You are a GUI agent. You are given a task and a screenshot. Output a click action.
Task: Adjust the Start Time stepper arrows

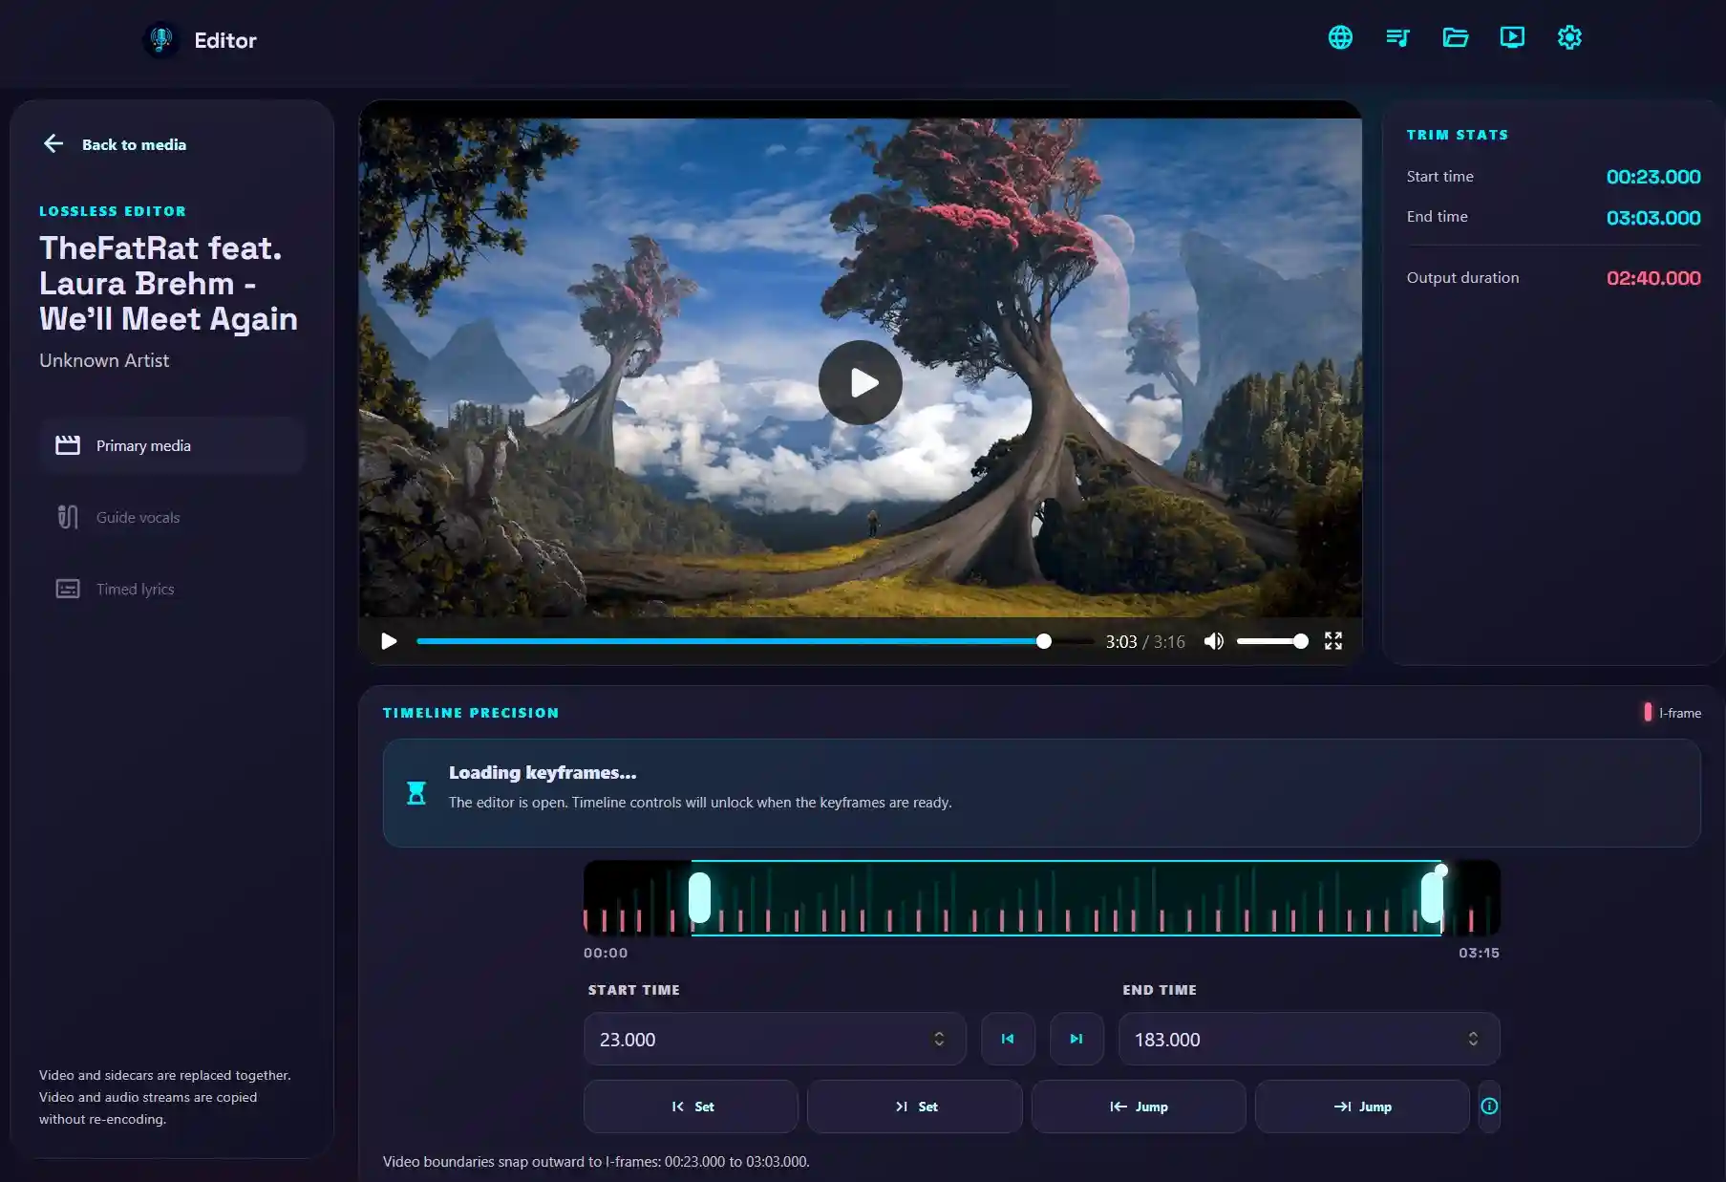coord(939,1039)
